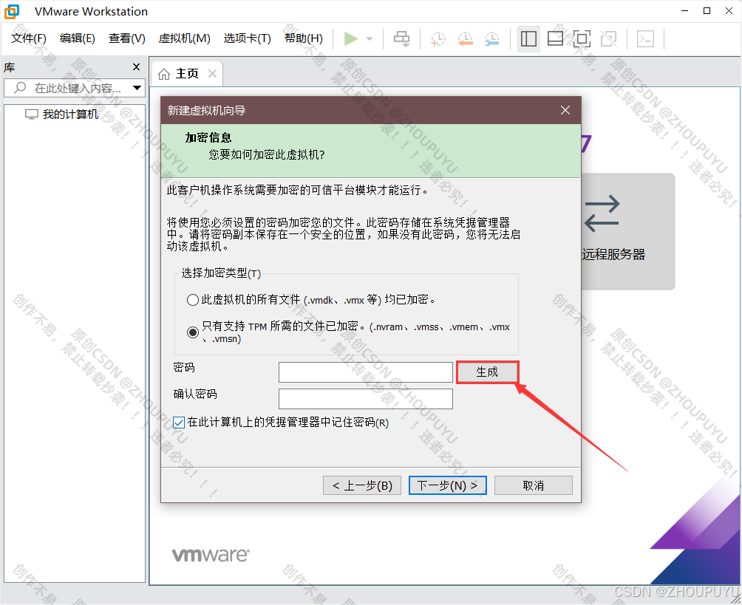Toggle remember password in credential manager checkbox
The height and width of the screenshot is (605, 742).
coord(178,423)
